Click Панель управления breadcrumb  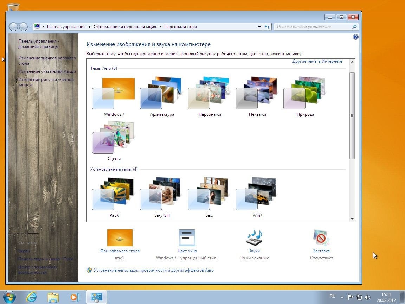click(x=66, y=27)
